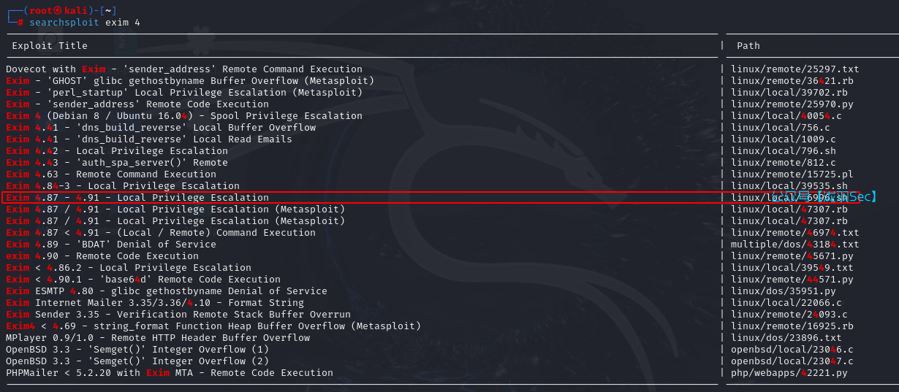Viewport: 899px width, 392px height.
Task: Click the "Exploit Title" column header
Action: (x=50, y=45)
